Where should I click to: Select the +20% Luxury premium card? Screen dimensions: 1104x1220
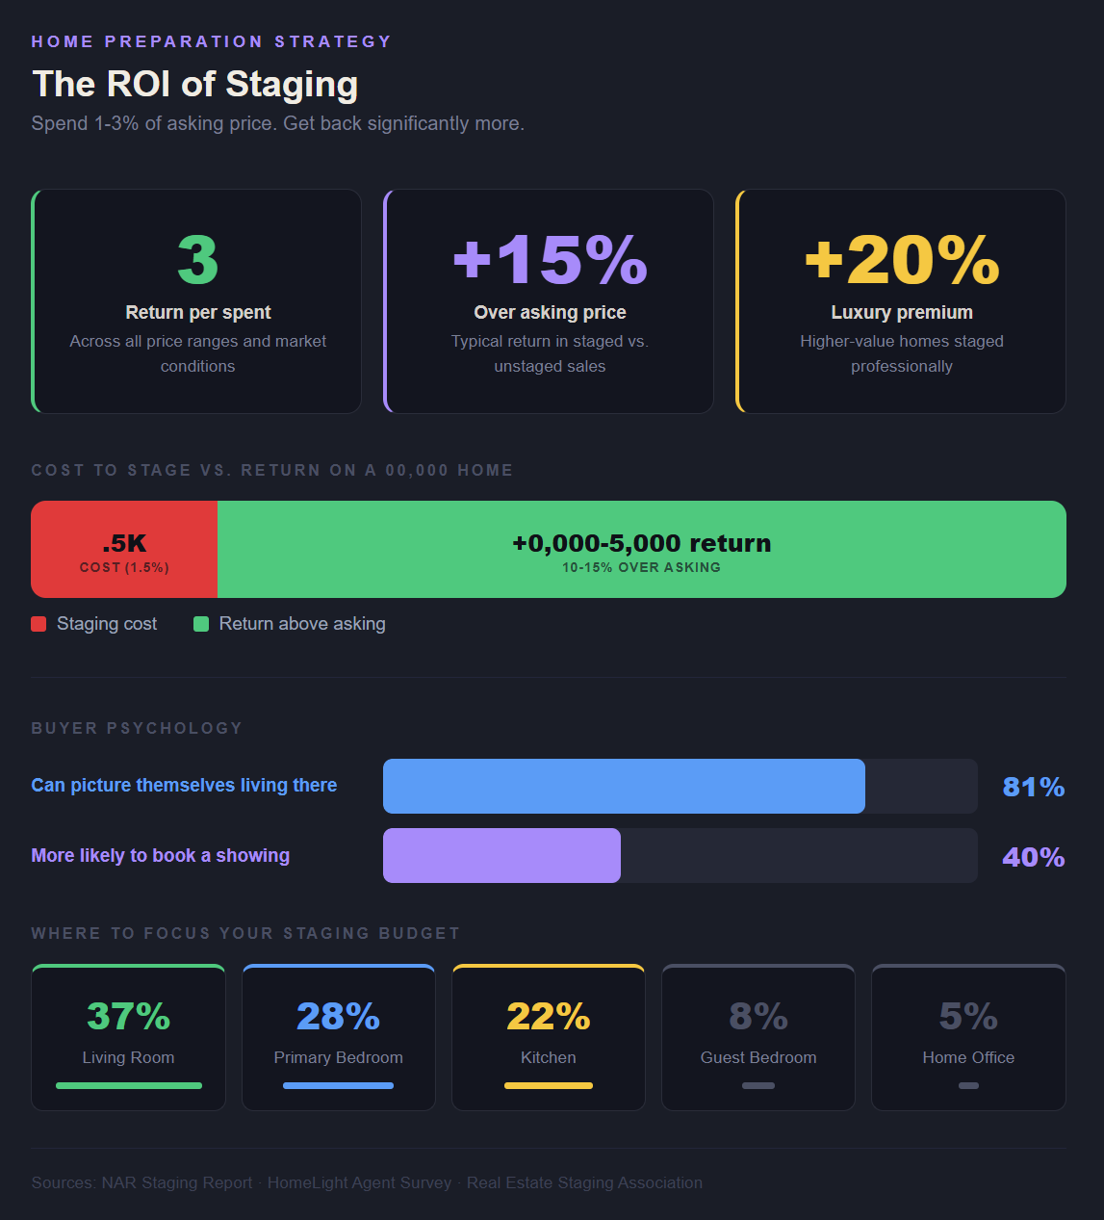(x=902, y=301)
